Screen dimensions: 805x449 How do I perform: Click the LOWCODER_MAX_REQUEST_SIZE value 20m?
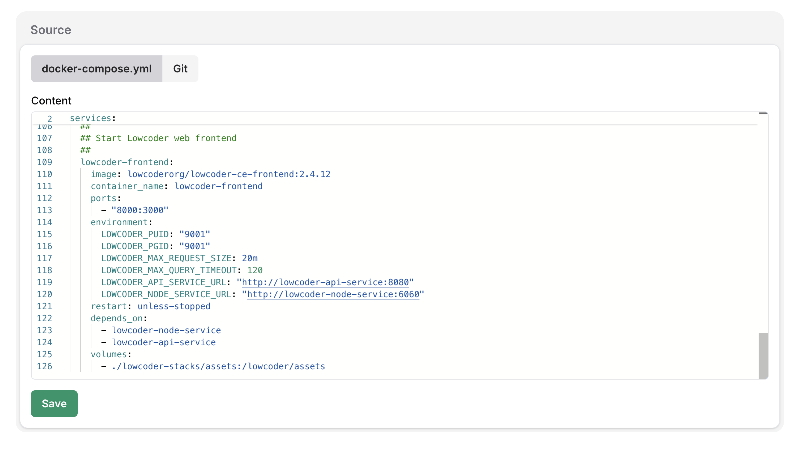tap(249, 258)
